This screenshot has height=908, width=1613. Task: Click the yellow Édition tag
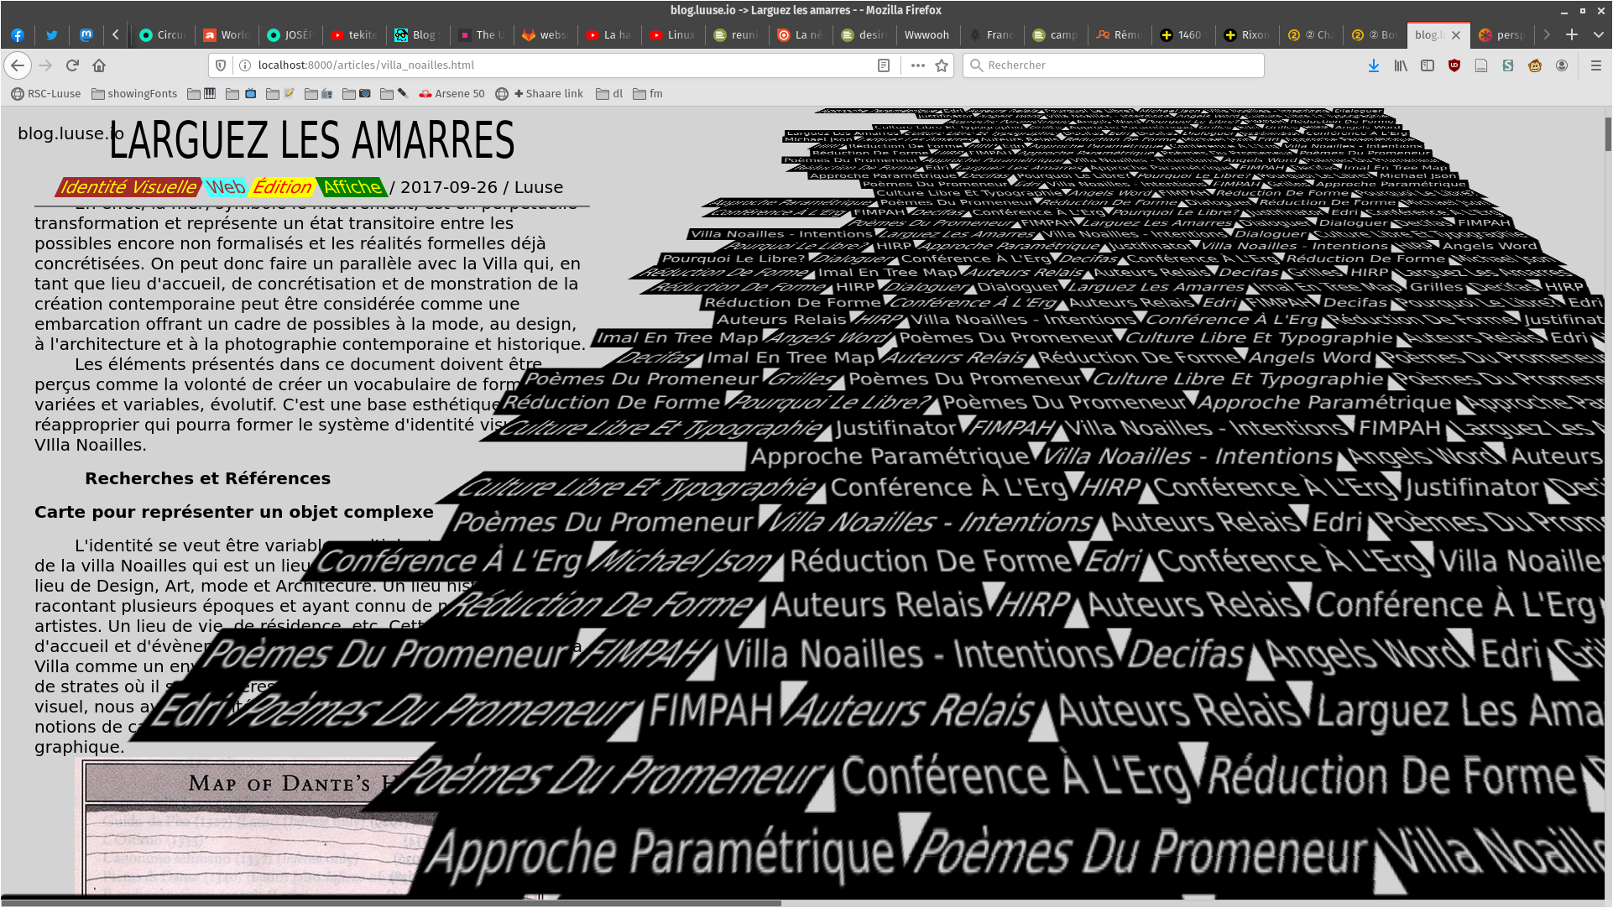282,187
